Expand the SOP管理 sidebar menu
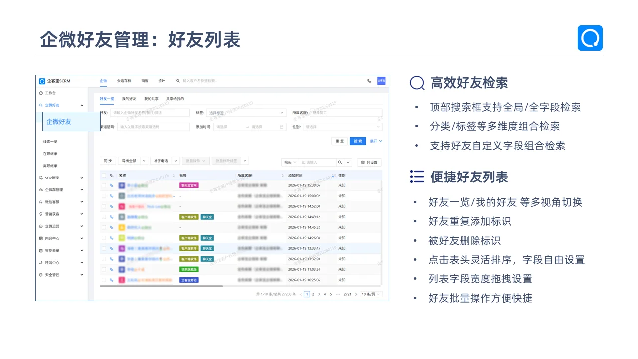This screenshot has width=638, height=359. (x=61, y=178)
